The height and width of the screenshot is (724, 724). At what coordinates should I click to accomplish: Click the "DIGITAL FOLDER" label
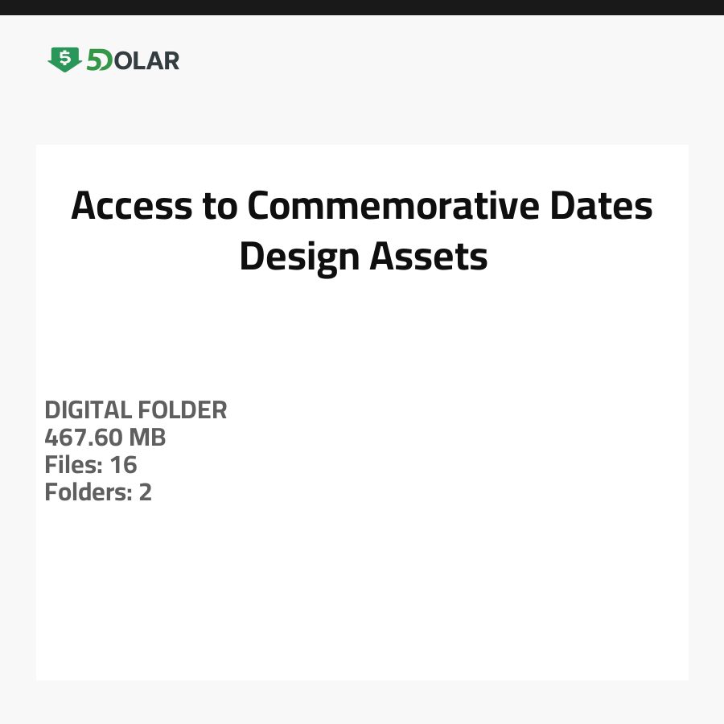pos(136,410)
